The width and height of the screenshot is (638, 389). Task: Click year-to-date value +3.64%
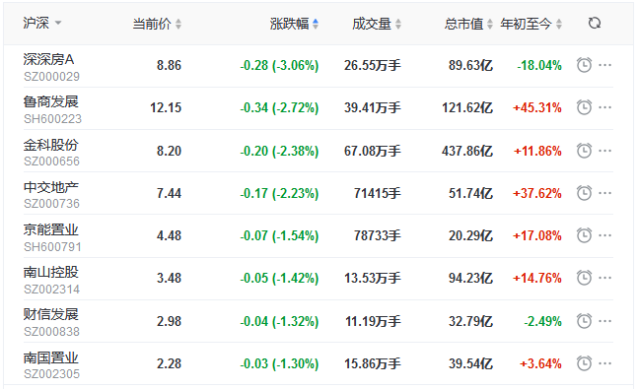pyautogui.click(x=540, y=363)
